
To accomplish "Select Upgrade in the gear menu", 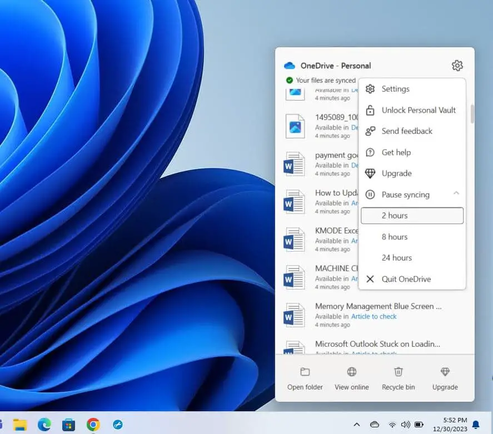I will [412, 173].
